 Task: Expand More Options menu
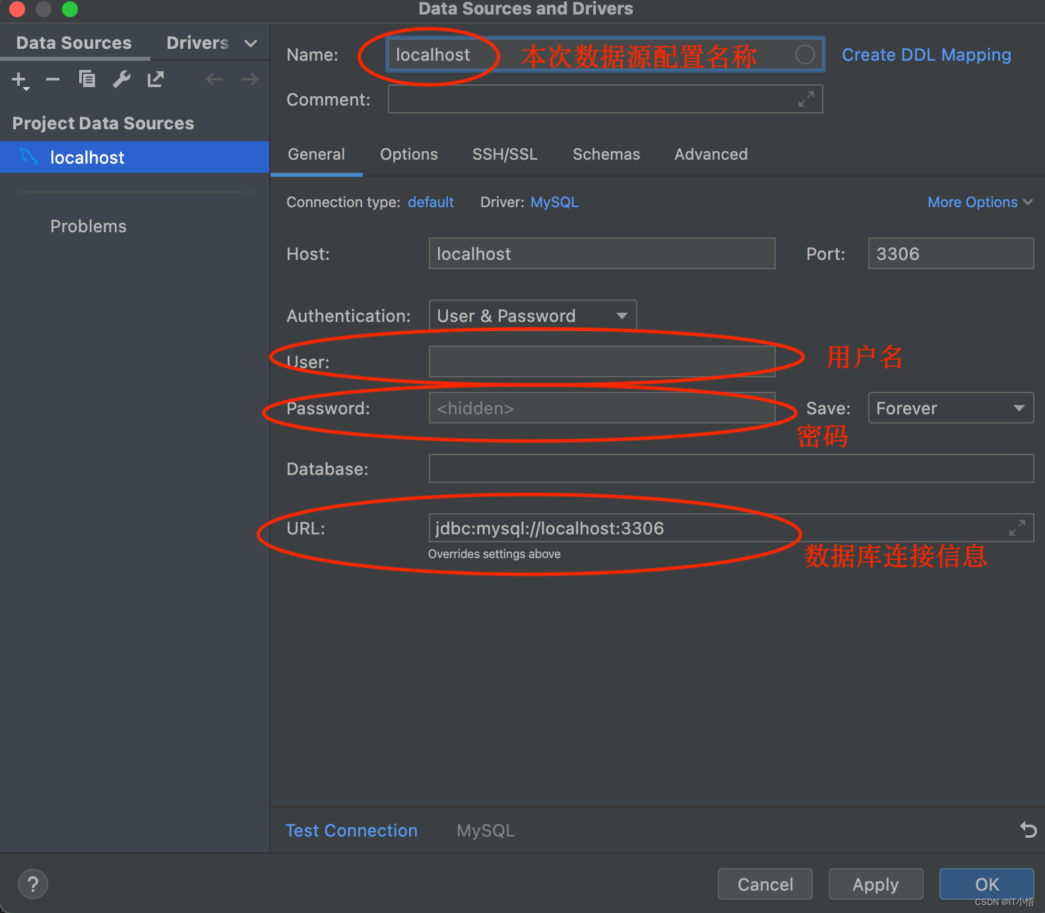pyautogui.click(x=980, y=203)
